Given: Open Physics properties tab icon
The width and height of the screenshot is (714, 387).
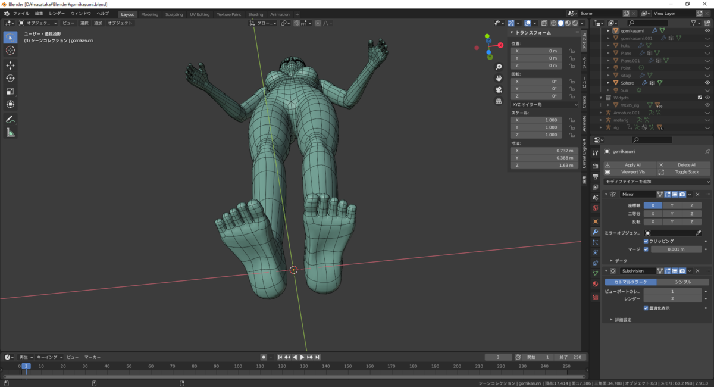Looking at the screenshot, I should 595,252.
